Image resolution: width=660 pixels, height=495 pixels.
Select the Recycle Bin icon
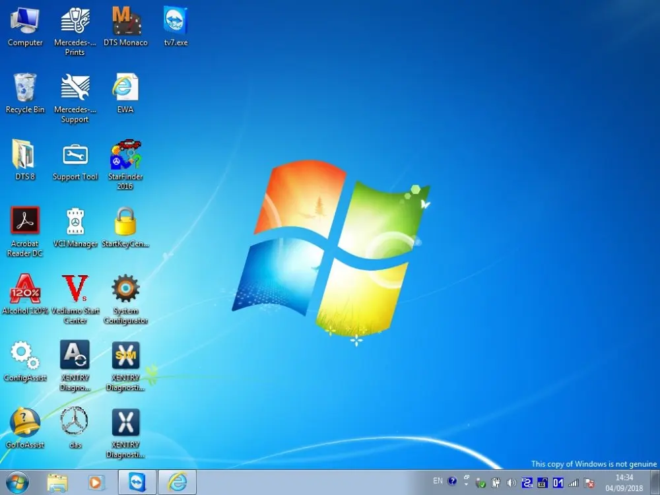point(25,94)
